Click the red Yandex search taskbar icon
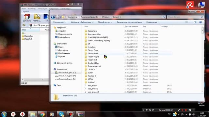The width and height of the screenshot is (209, 117). tap(13, 114)
